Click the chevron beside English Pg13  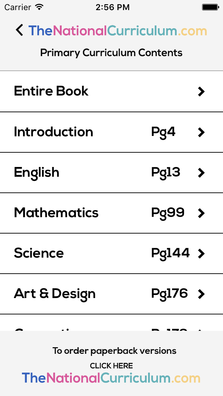[x=201, y=173]
